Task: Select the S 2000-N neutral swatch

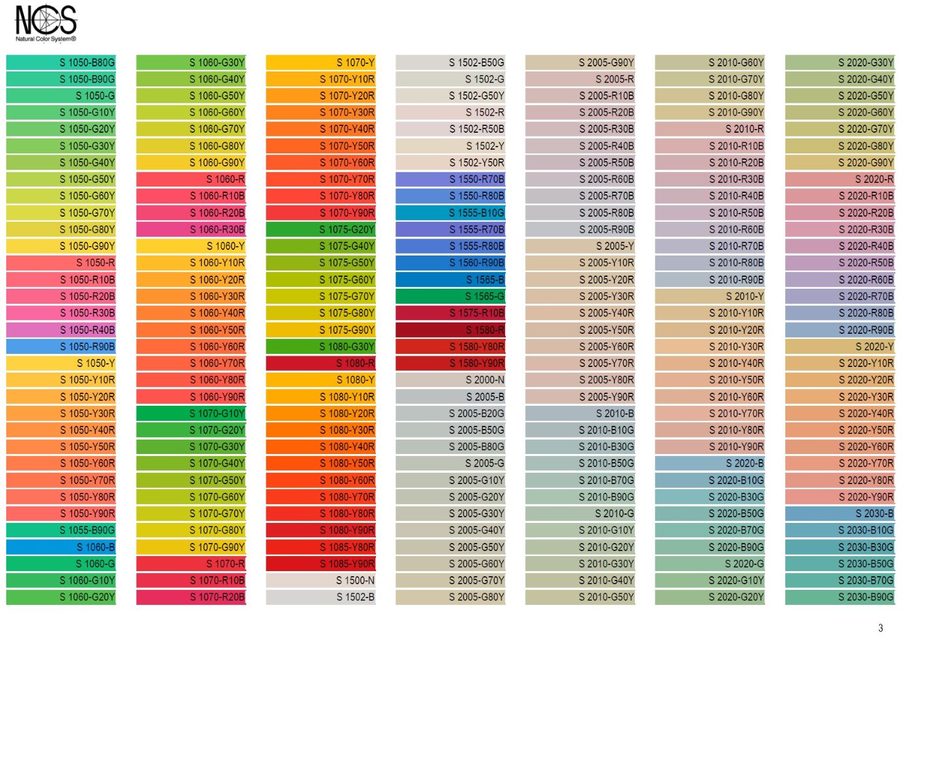Action: click(451, 380)
